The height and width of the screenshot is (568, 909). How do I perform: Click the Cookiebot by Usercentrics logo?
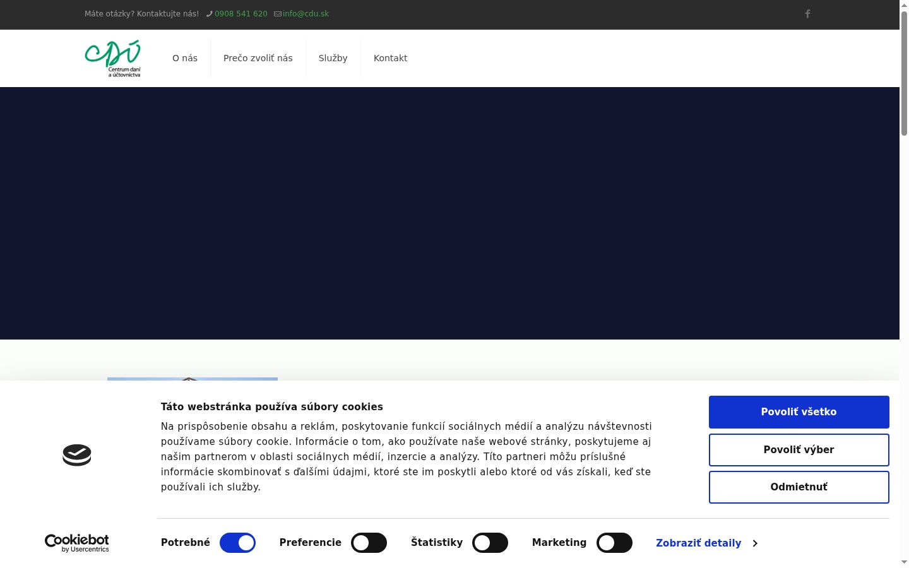(77, 543)
